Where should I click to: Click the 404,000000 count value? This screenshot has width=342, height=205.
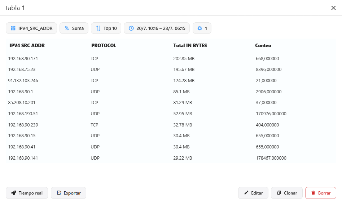pyautogui.click(x=267, y=125)
